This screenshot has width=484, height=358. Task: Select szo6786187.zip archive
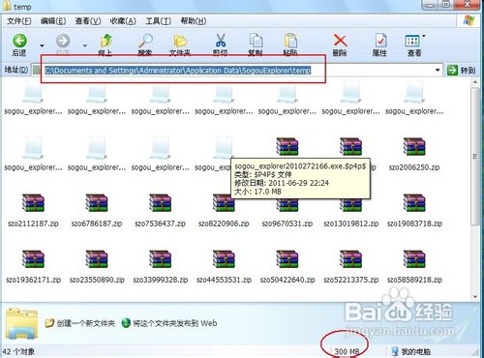tap(97, 210)
